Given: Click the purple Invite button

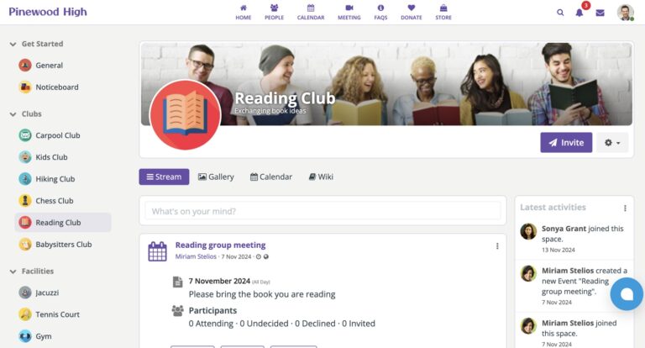Looking at the screenshot, I should tap(566, 143).
